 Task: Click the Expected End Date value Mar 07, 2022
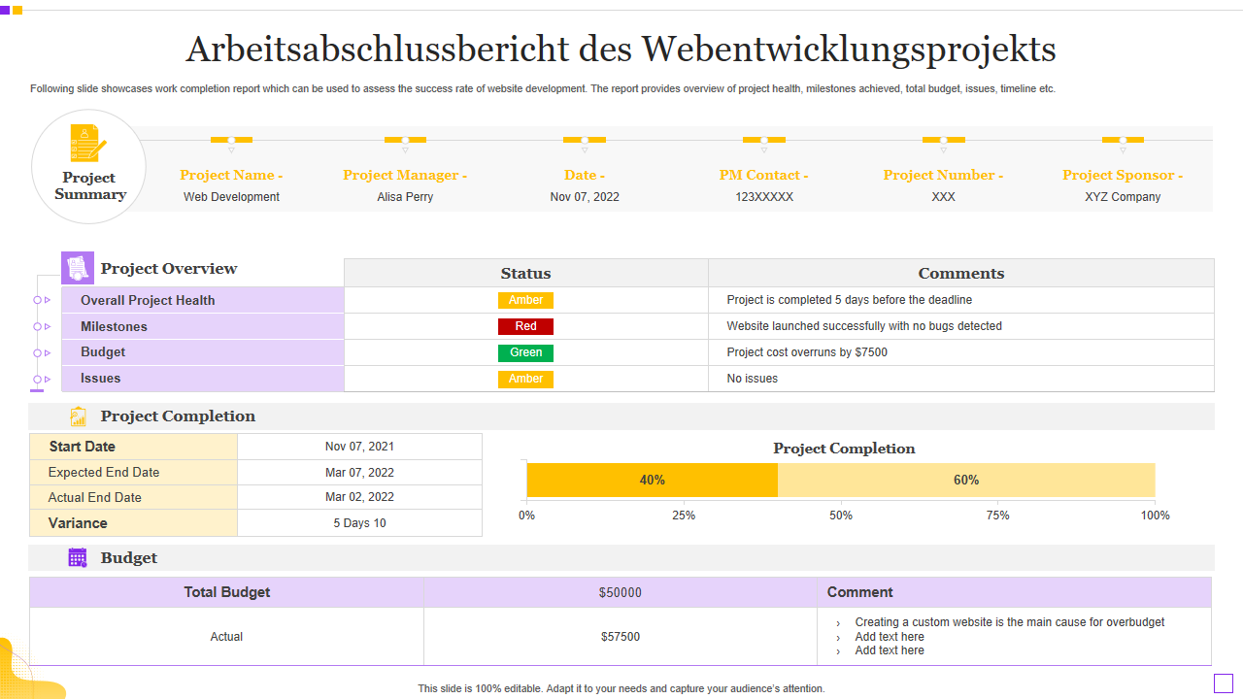click(359, 472)
